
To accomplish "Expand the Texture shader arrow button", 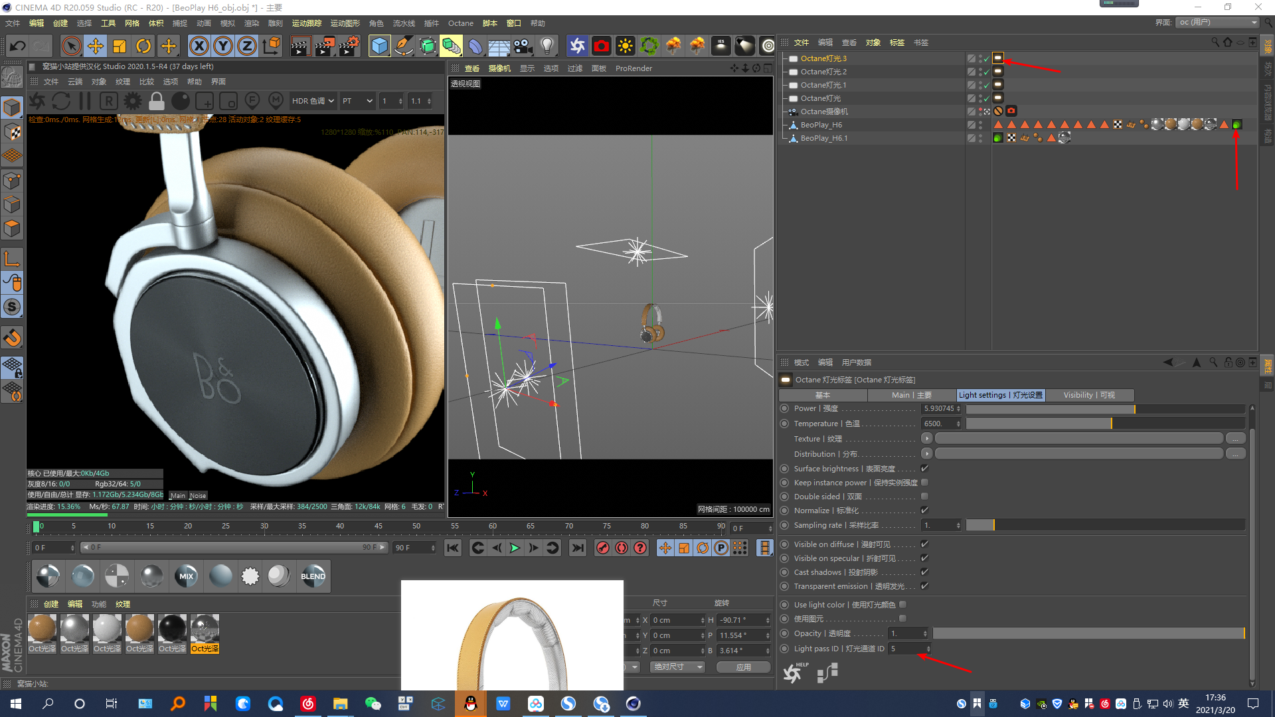I will tap(927, 438).
